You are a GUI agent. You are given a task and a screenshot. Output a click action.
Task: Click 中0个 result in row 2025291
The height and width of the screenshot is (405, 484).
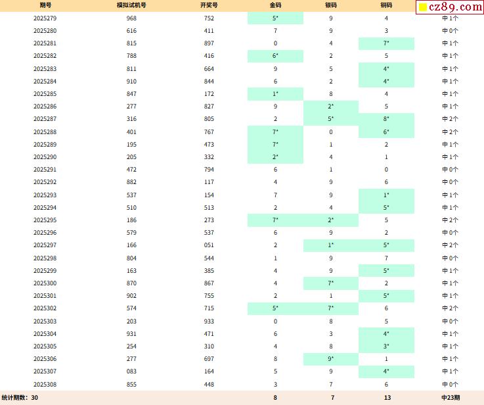[450, 170]
